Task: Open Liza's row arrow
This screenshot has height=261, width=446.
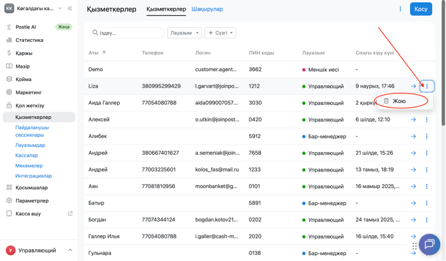Action: (x=413, y=86)
